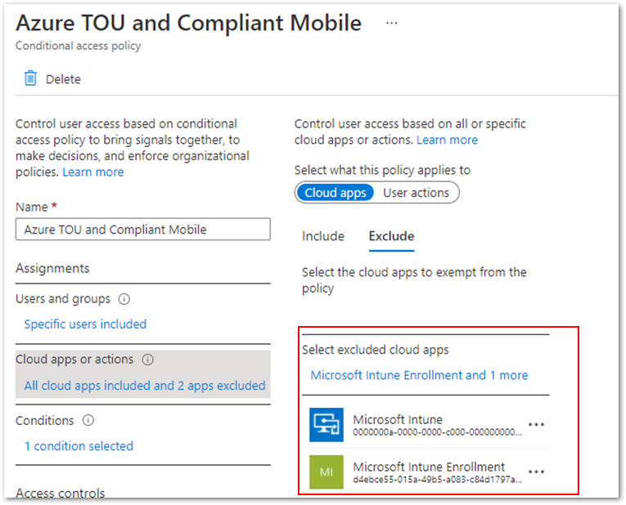Open Specific users included link

[x=85, y=324]
